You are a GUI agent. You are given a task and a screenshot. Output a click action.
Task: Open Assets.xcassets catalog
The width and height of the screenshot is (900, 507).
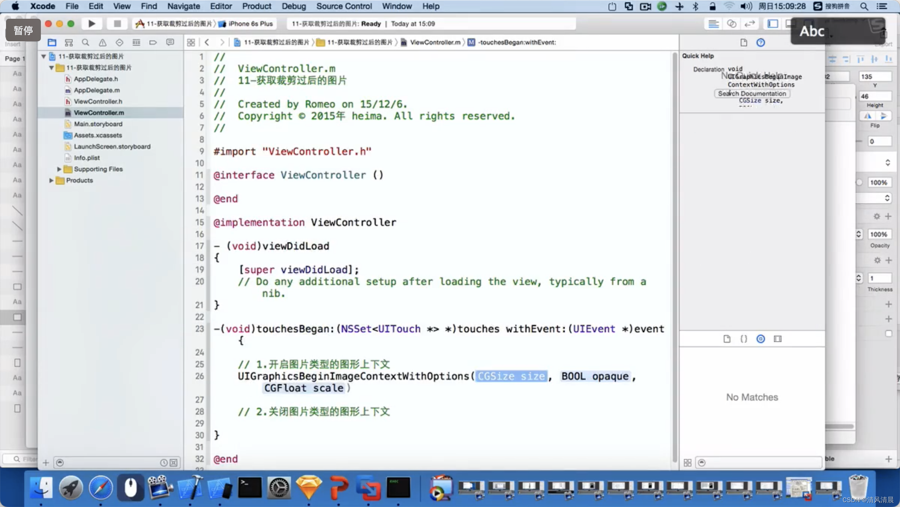pos(97,135)
